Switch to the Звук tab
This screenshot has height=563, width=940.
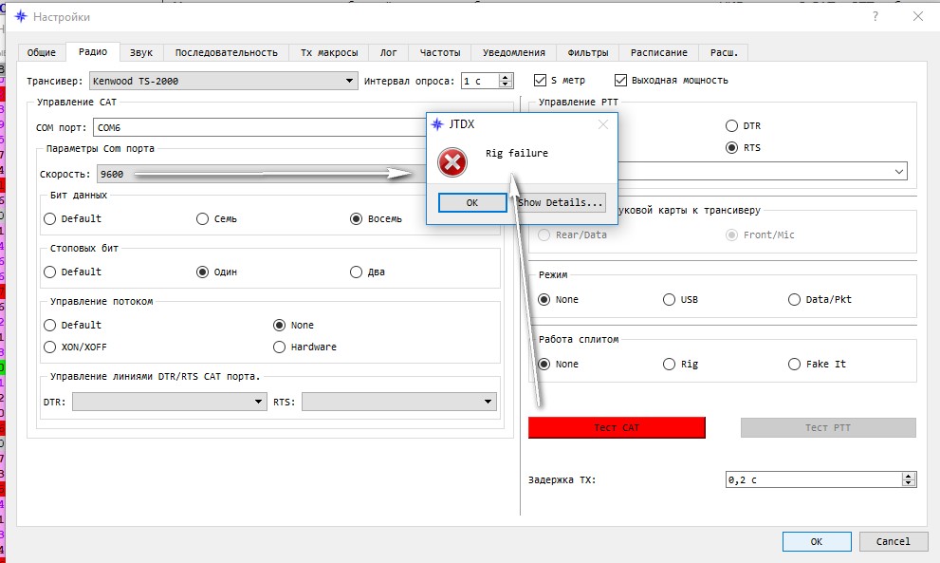coord(141,52)
